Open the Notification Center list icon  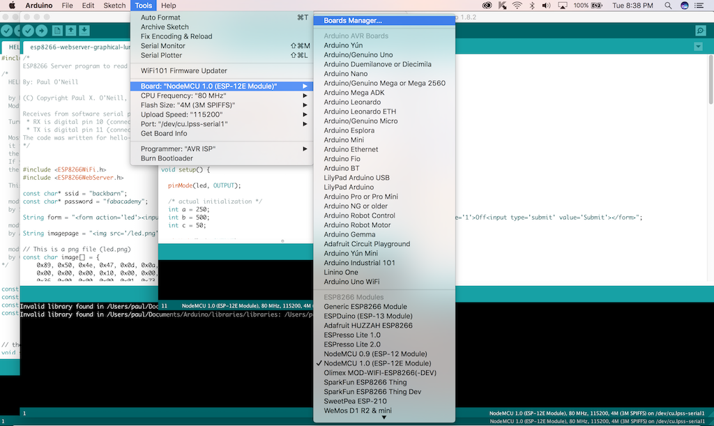point(699,6)
